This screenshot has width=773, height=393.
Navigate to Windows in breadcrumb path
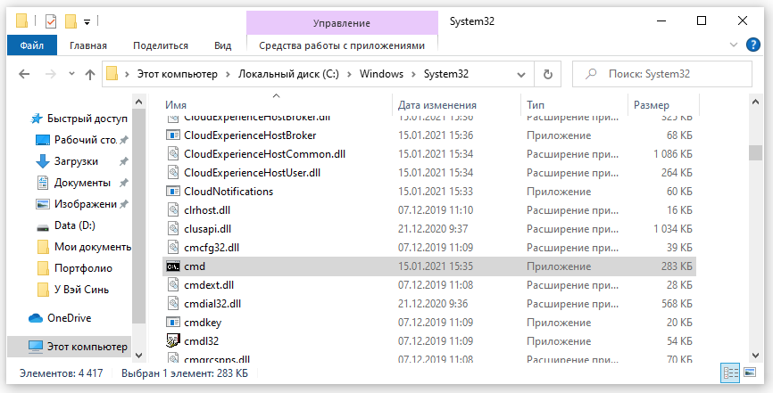pyautogui.click(x=381, y=75)
